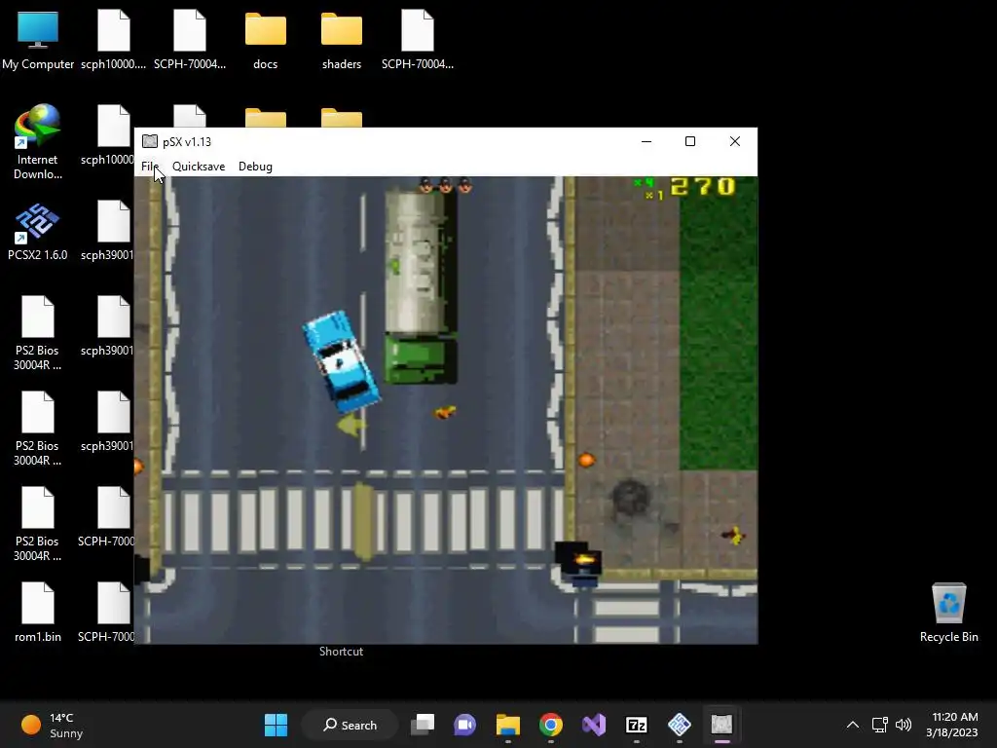Close the pSX window
Image resolution: width=997 pixels, height=748 pixels.
point(734,141)
